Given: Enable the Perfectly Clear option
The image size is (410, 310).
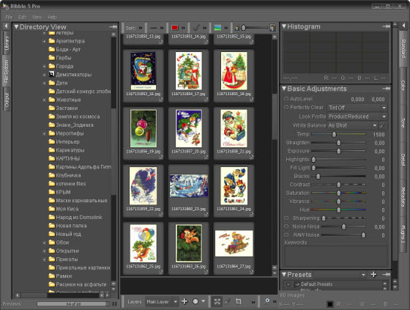Looking at the screenshot, I should pos(286,107).
